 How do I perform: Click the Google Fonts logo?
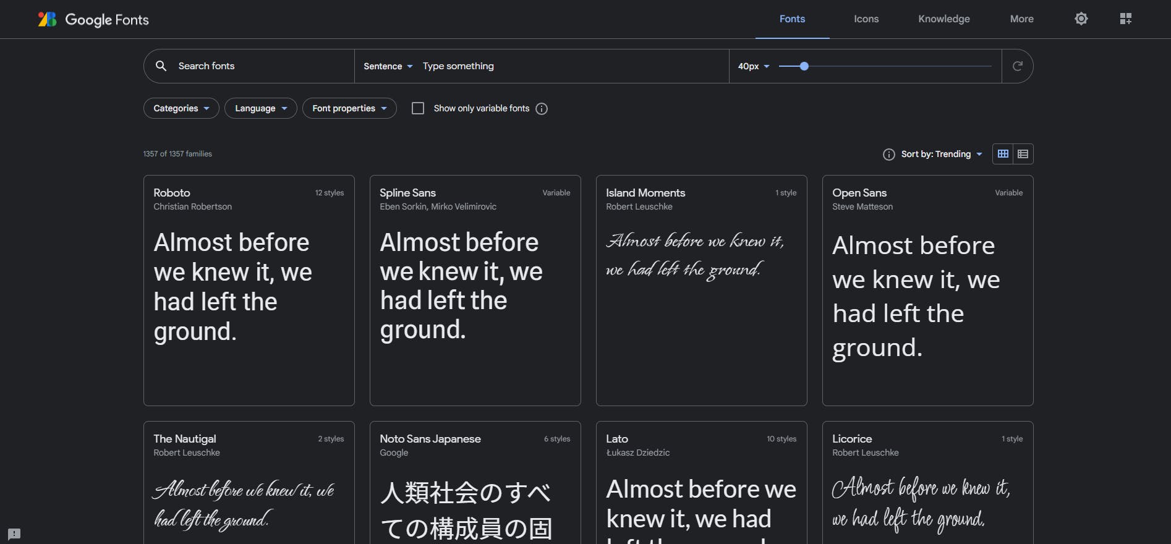click(93, 19)
